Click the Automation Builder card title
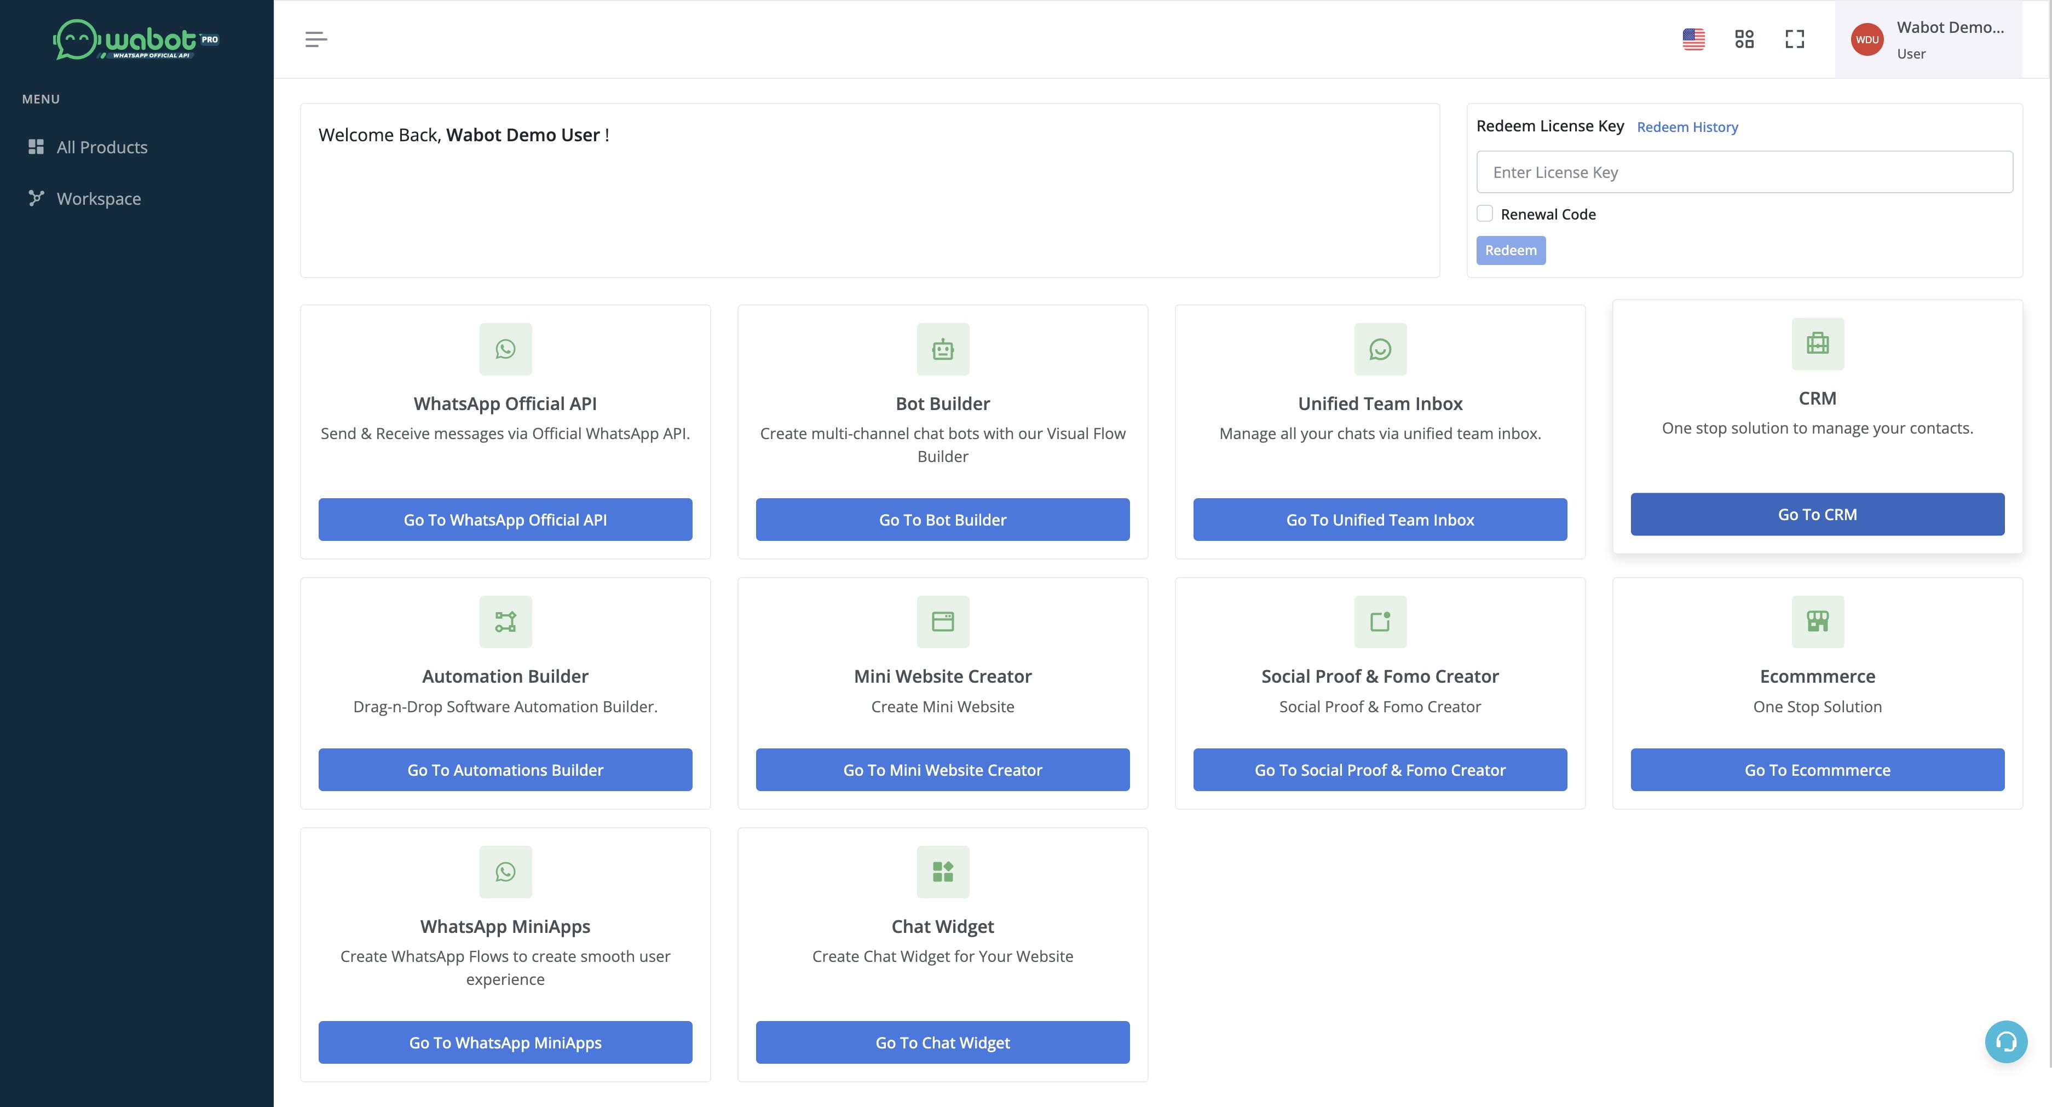Image resolution: width=2052 pixels, height=1107 pixels. (505, 676)
